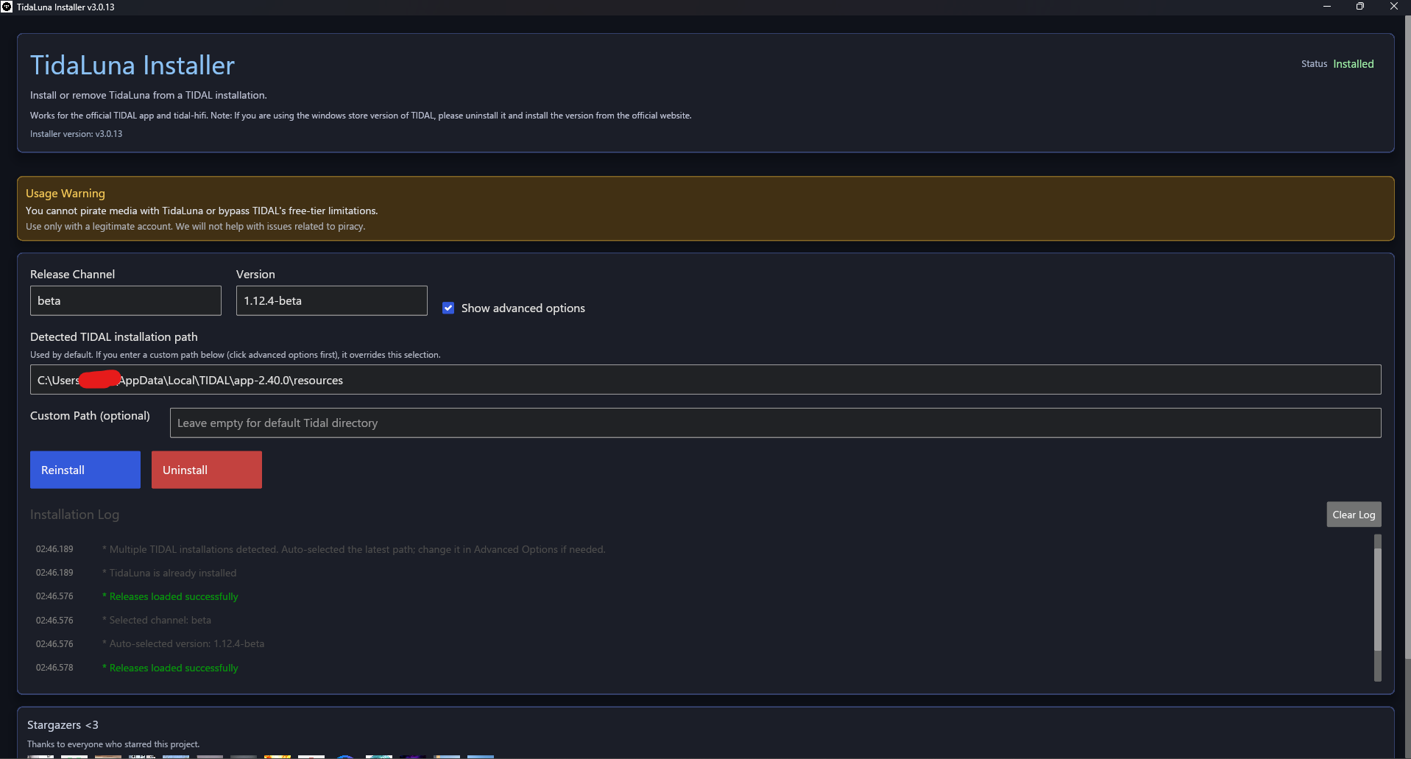Toggle the Show advanced options checkbox
Screen dimensions: 1411x759
(448, 308)
